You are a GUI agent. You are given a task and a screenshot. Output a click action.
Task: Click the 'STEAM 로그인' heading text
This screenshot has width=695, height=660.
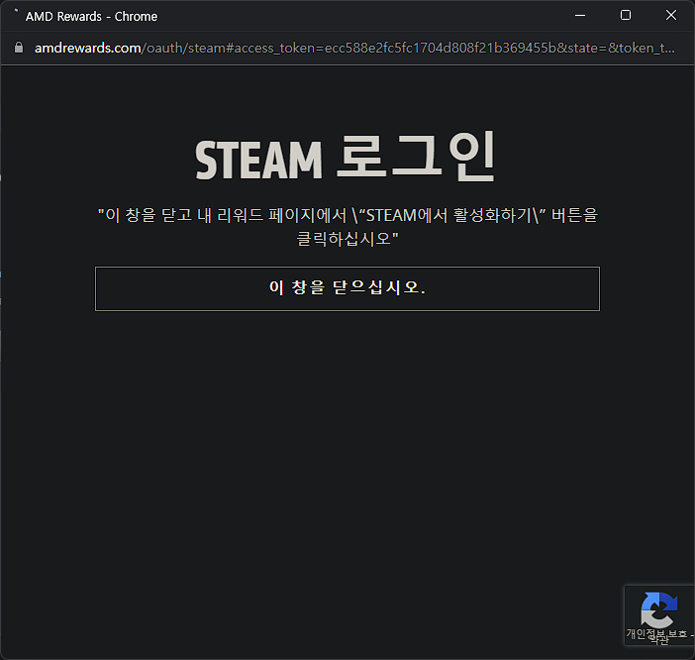[346, 157]
